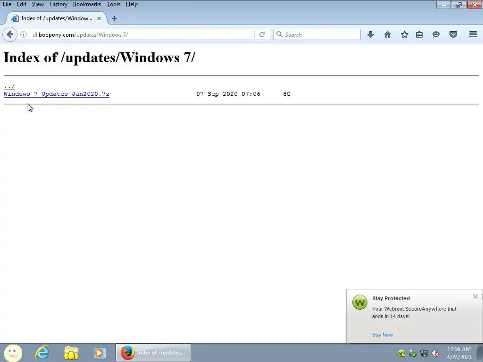Screen dimensions: 483x362
Task: Click the address bar URL field
Action: (142, 34)
